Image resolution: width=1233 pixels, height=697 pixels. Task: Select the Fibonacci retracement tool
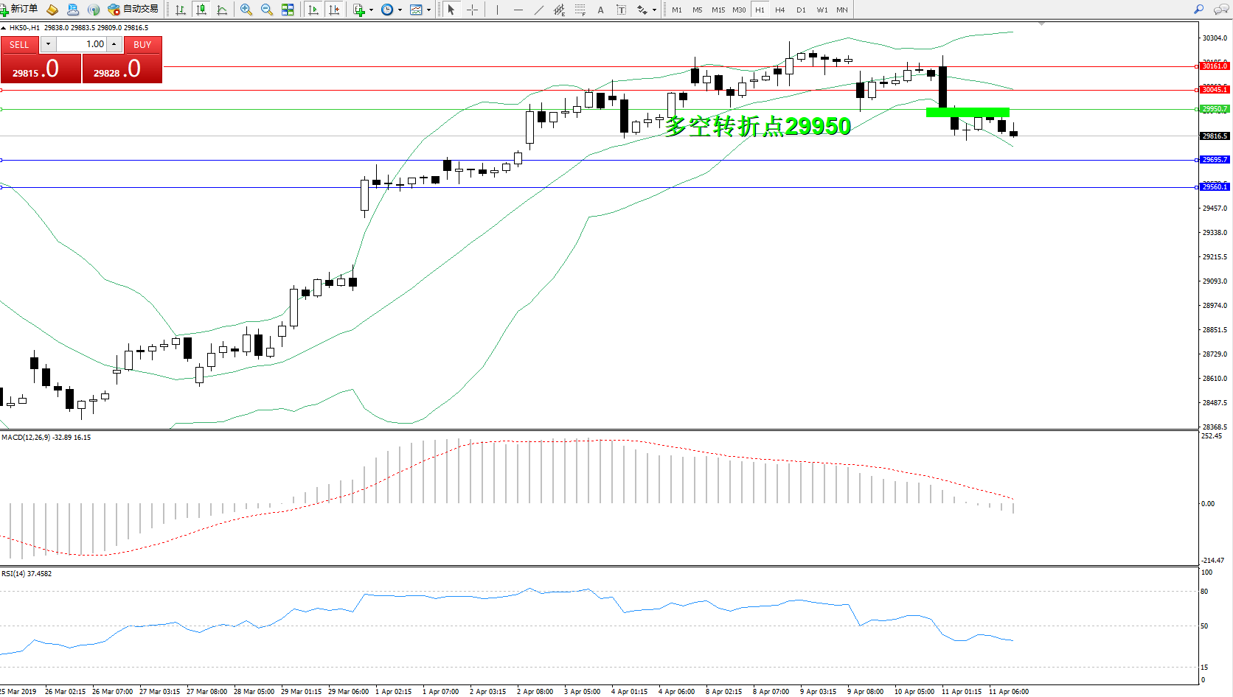tap(580, 10)
